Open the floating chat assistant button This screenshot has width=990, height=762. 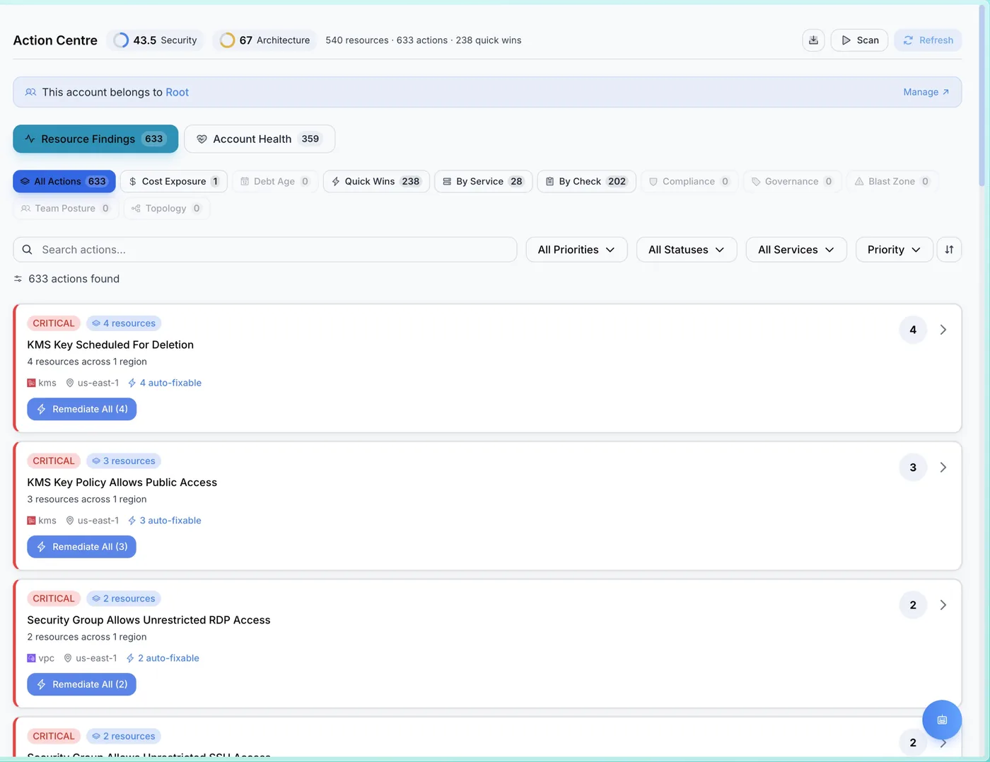(x=942, y=720)
